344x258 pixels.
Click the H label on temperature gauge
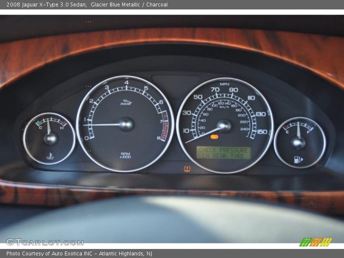61,128
